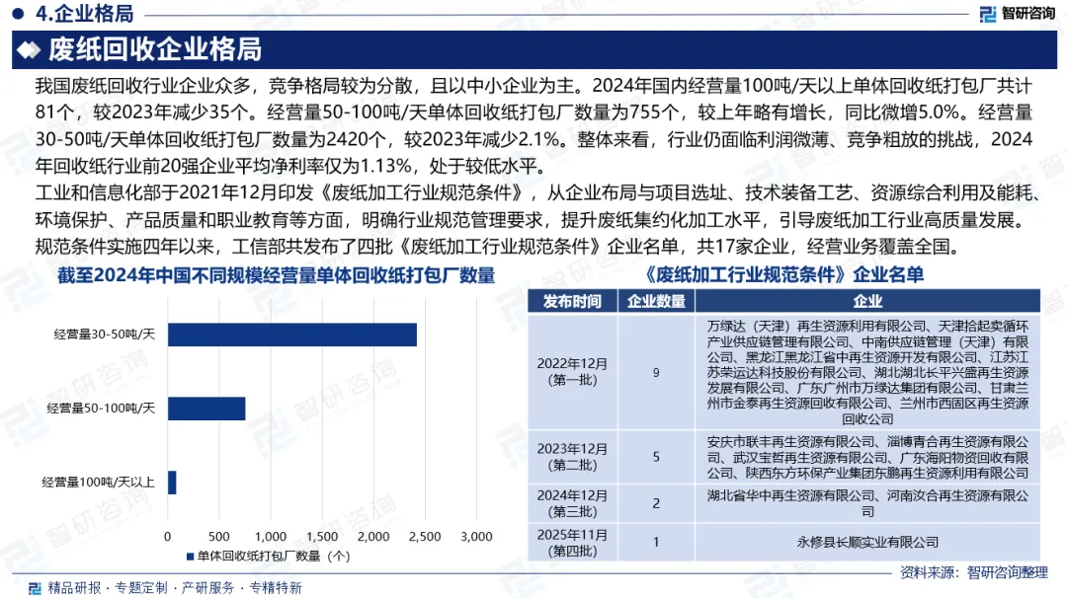Viewport: 1067px width, 598px height.
Task: Click the x-axis value 2,500
Action: point(425,536)
